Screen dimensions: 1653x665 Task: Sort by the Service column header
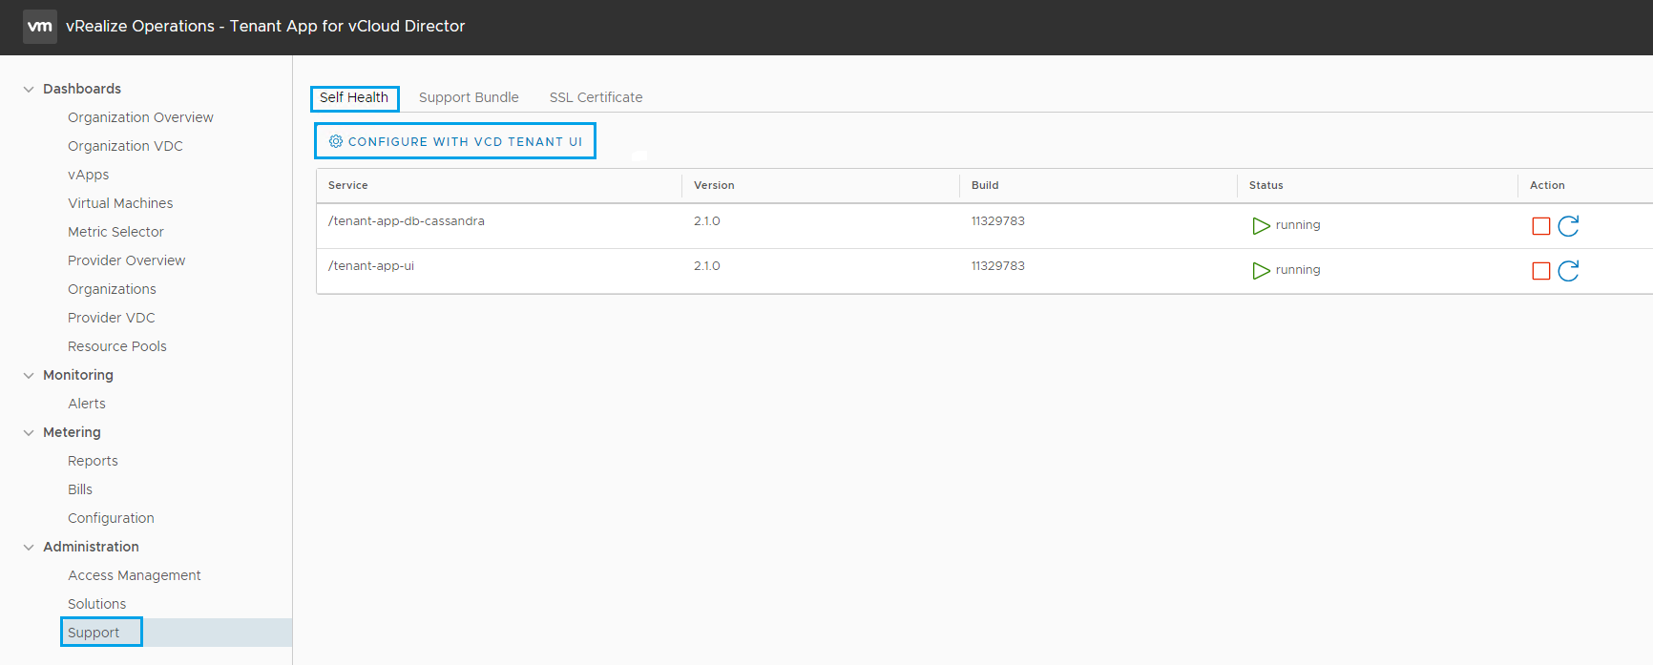coord(348,185)
